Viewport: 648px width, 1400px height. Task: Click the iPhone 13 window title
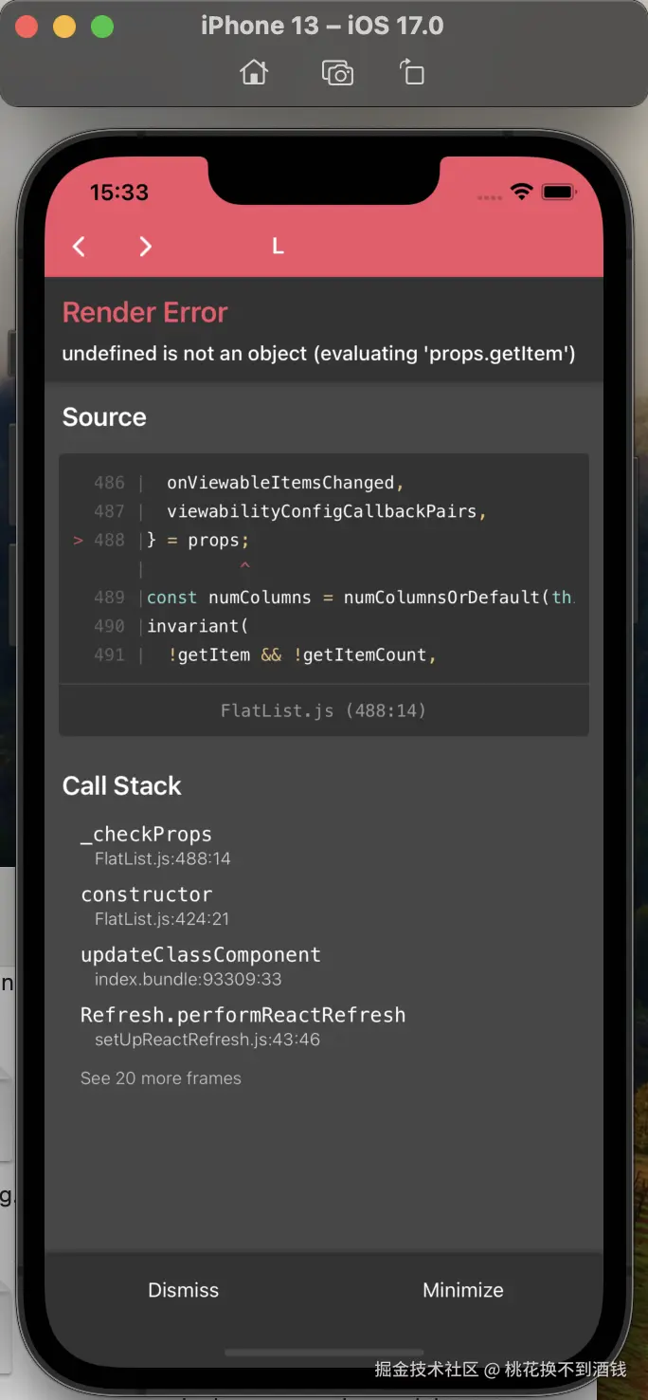pos(322,26)
